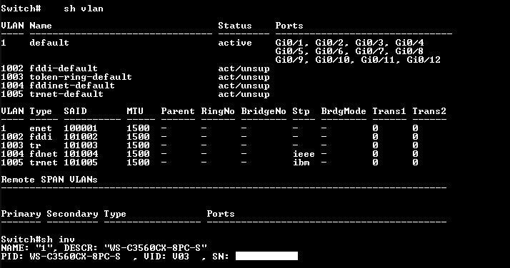
Task: Click the DESCR value "WS-C3560CX-8PC-S"
Action: [156, 248]
